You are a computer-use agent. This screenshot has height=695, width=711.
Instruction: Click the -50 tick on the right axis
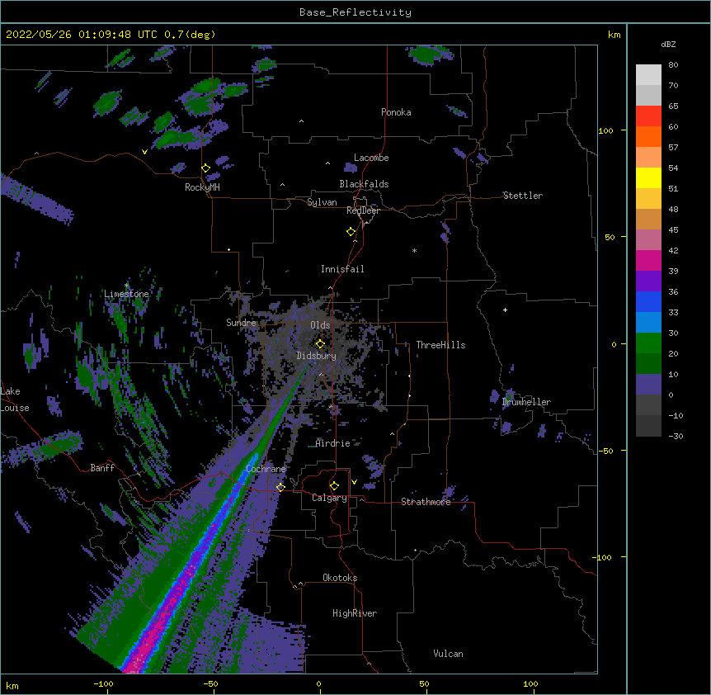point(605,451)
